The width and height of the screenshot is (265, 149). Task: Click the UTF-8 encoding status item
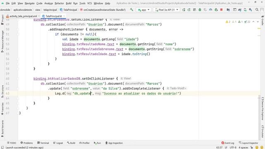(233, 147)
